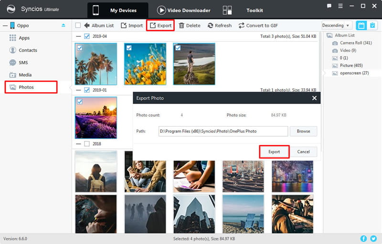Select the city night lights thumbnail
Screen dimensions: 382x244
tap(292, 176)
